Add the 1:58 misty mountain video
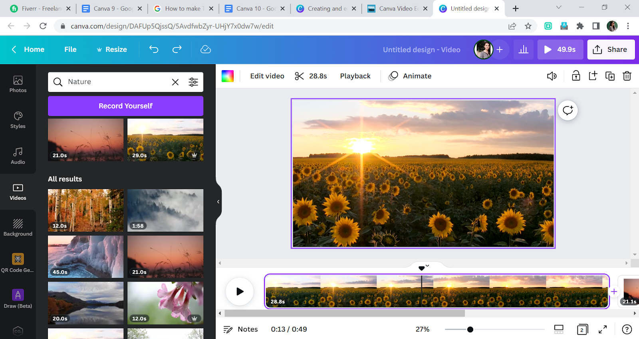 point(165,210)
